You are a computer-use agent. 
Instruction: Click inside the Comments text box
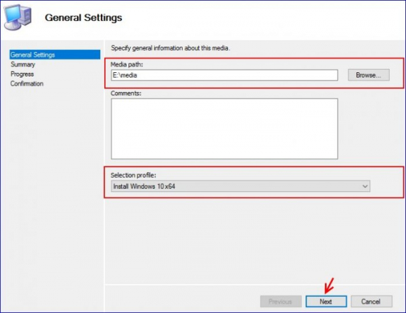tap(225, 128)
